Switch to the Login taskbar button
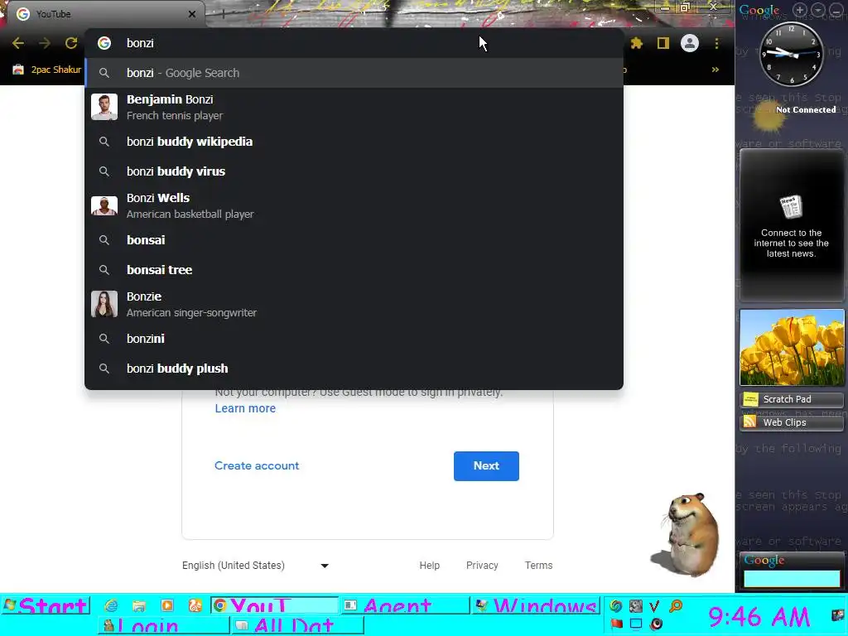Image resolution: width=848 pixels, height=636 pixels. (x=165, y=625)
